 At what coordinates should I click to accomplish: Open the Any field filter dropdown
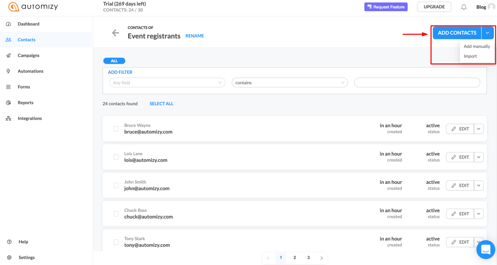[167, 83]
